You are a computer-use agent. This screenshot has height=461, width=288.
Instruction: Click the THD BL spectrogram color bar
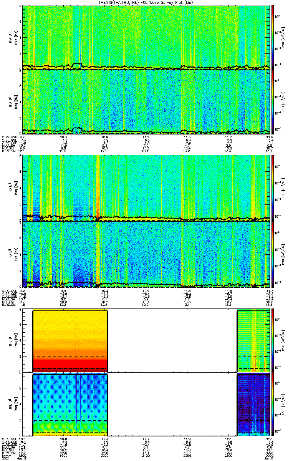[273, 188]
